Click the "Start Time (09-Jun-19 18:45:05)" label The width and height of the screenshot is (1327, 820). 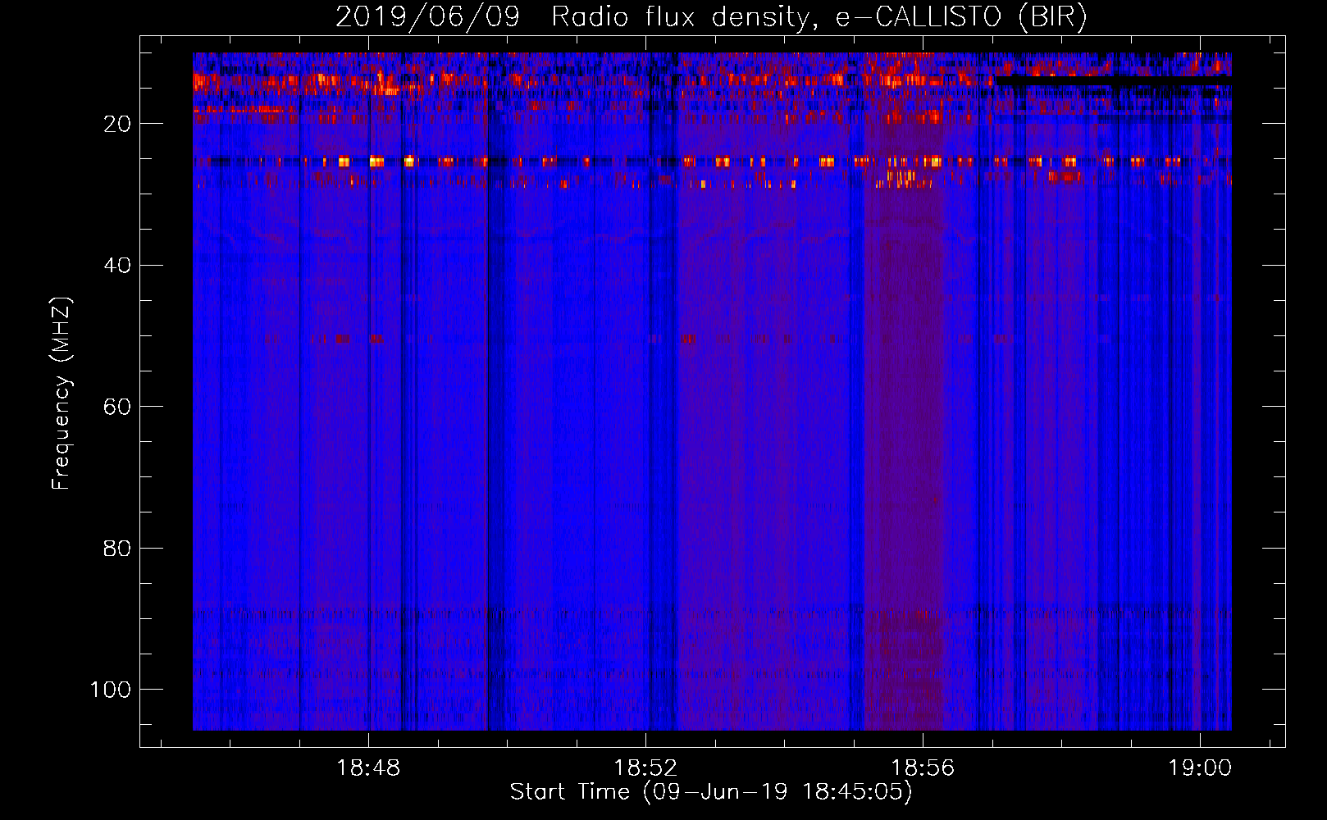pyautogui.click(x=711, y=792)
